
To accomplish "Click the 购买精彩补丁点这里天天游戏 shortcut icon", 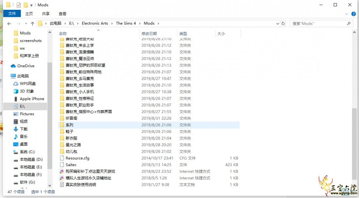I will (62, 171).
